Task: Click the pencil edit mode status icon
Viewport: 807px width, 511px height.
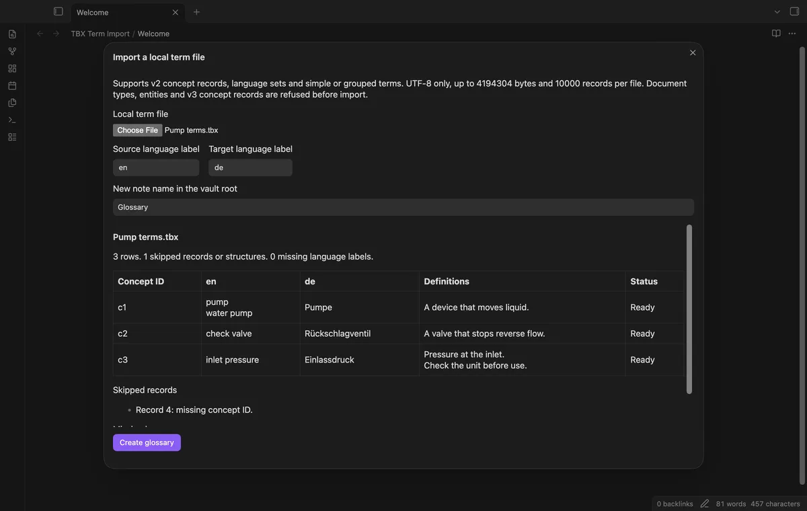Action: (704, 504)
